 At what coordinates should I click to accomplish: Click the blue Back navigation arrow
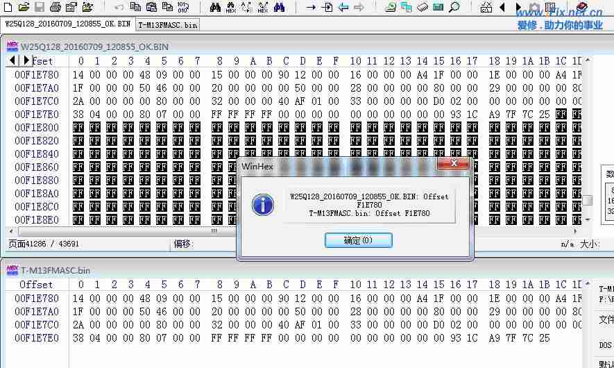click(343, 8)
